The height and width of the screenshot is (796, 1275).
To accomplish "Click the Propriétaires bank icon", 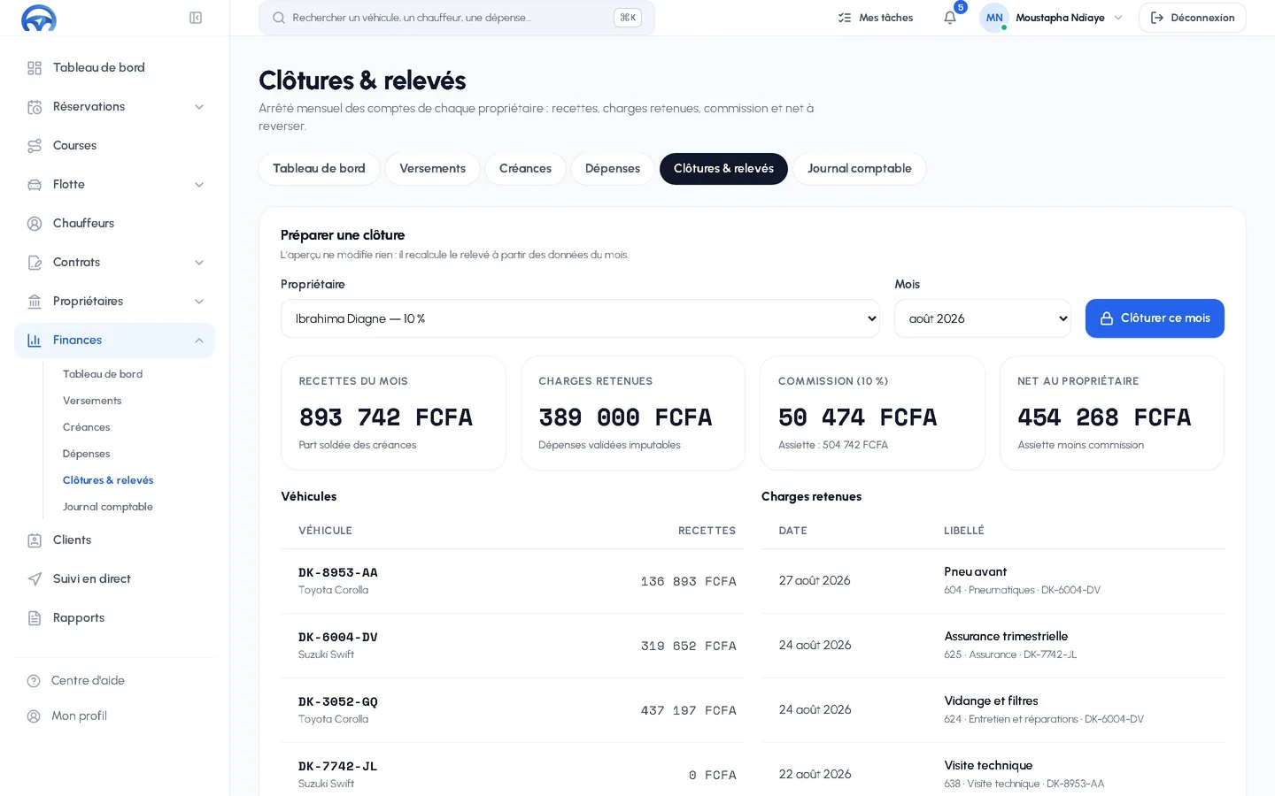I will 35,302.
